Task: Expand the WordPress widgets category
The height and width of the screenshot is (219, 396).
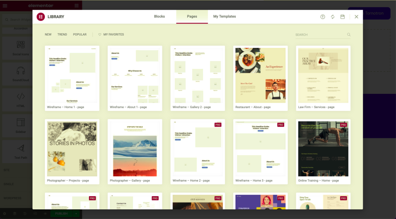Action: (x=13, y=198)
